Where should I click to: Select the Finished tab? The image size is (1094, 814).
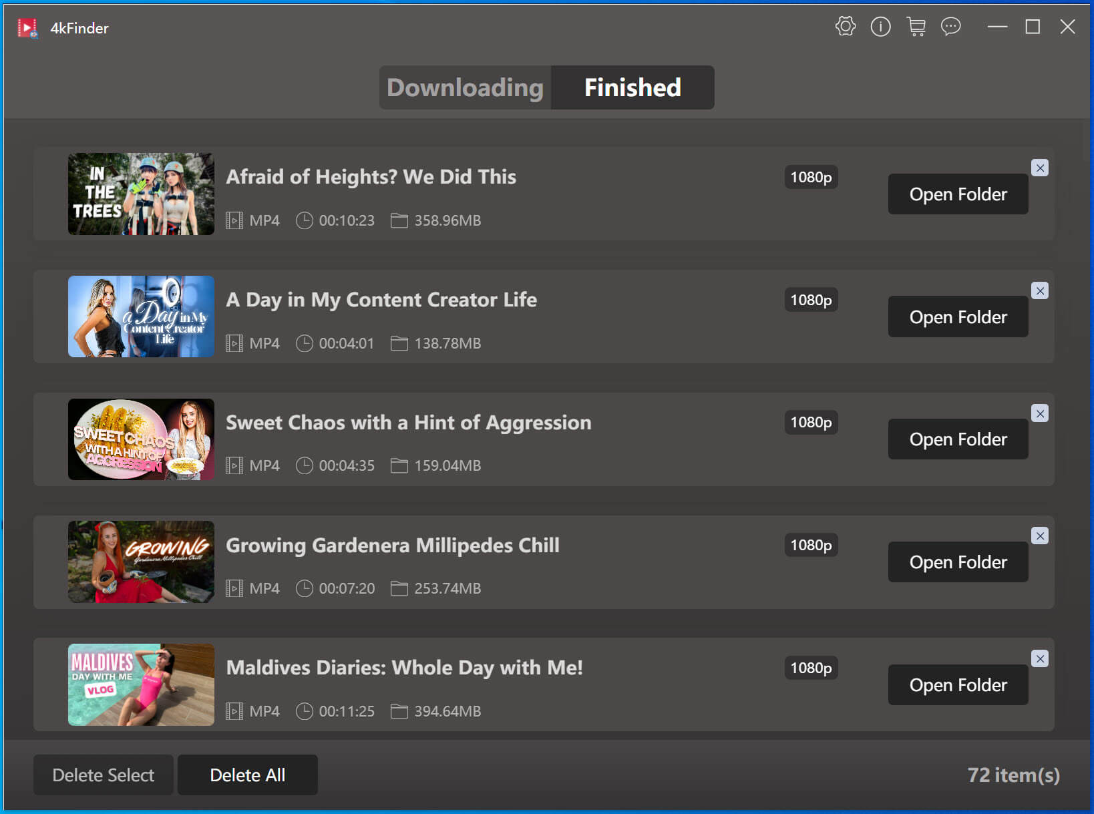(632, 87)
